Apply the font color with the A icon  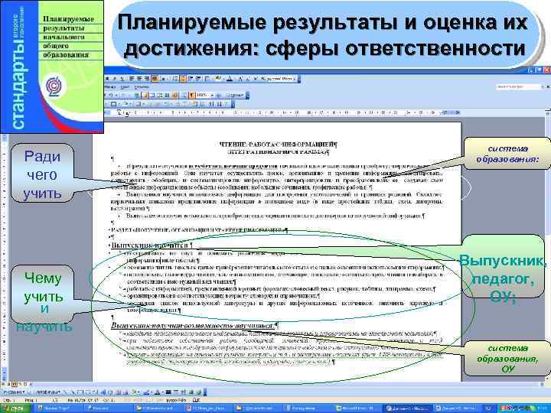pos(230,78)
